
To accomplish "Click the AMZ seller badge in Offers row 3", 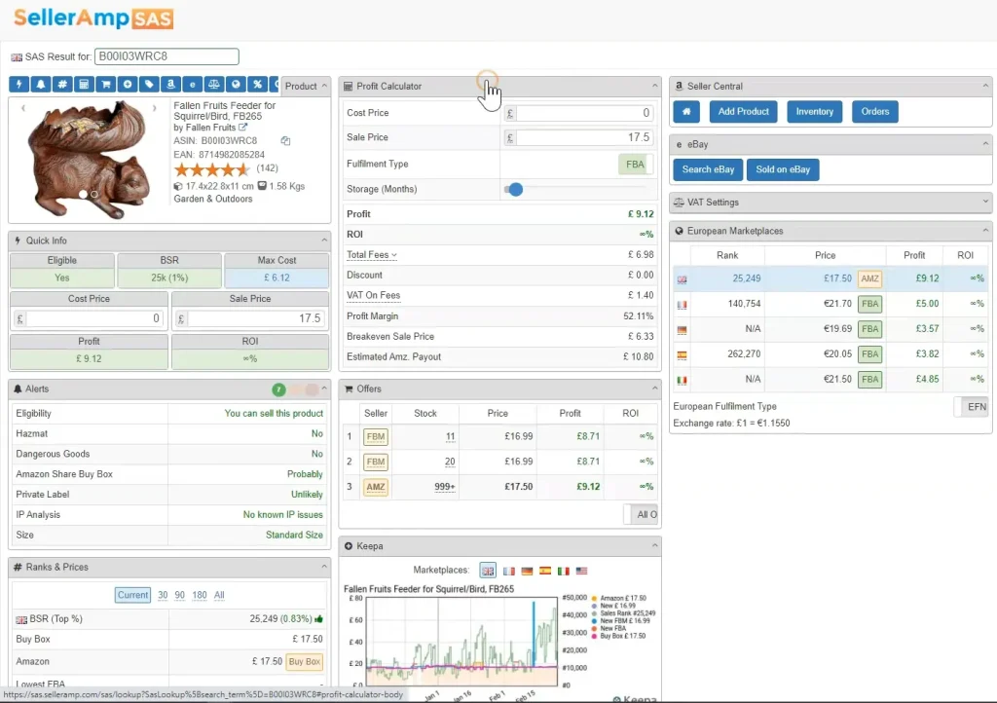I will [376, 487].
